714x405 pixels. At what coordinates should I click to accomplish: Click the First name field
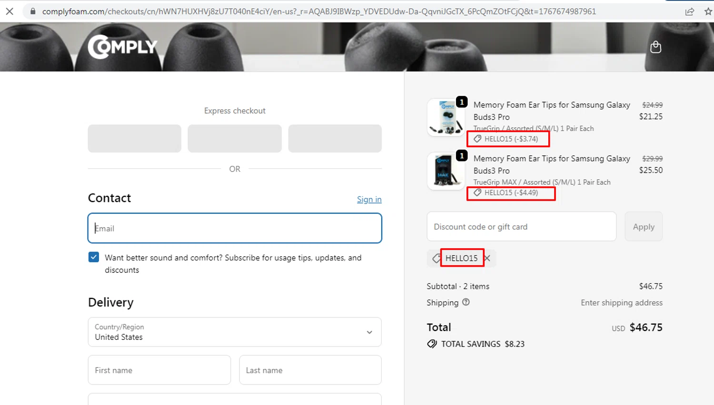click(x=159, y=370)
